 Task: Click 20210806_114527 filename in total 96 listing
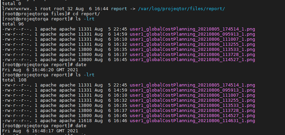tap(192, 59)
